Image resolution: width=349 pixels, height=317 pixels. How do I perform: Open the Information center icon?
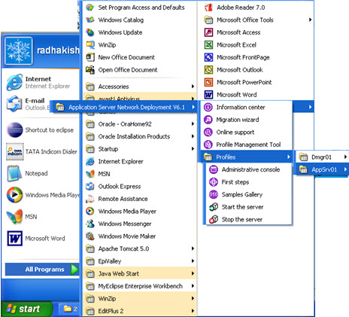208,107
